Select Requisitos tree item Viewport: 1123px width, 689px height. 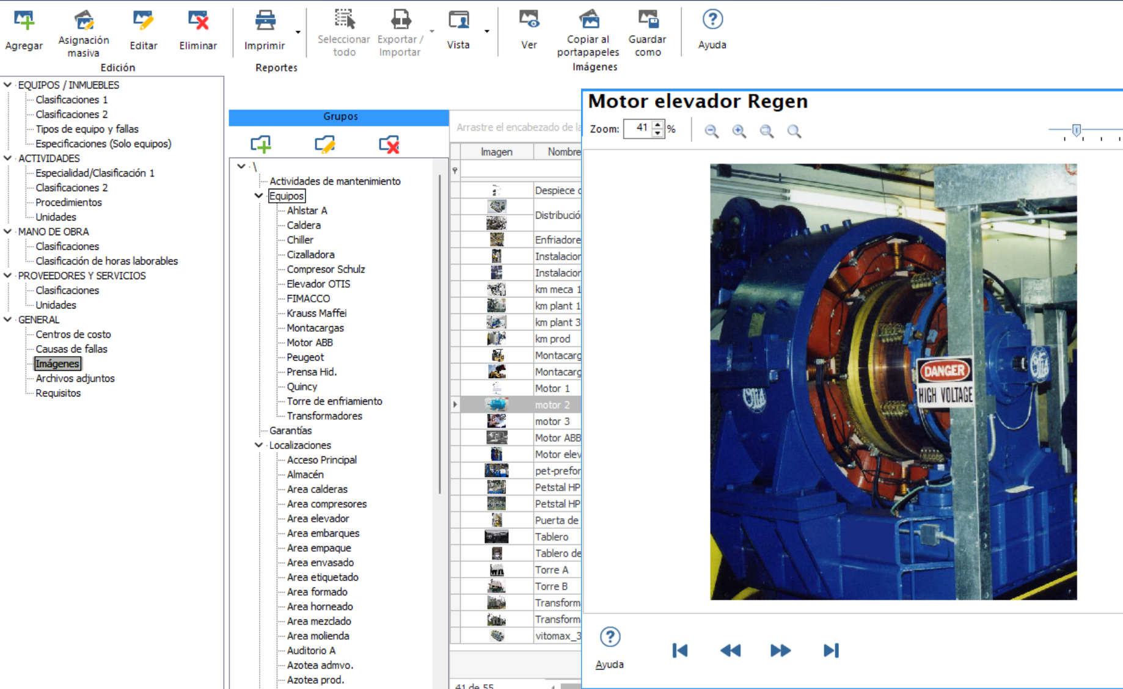(58, 393)
